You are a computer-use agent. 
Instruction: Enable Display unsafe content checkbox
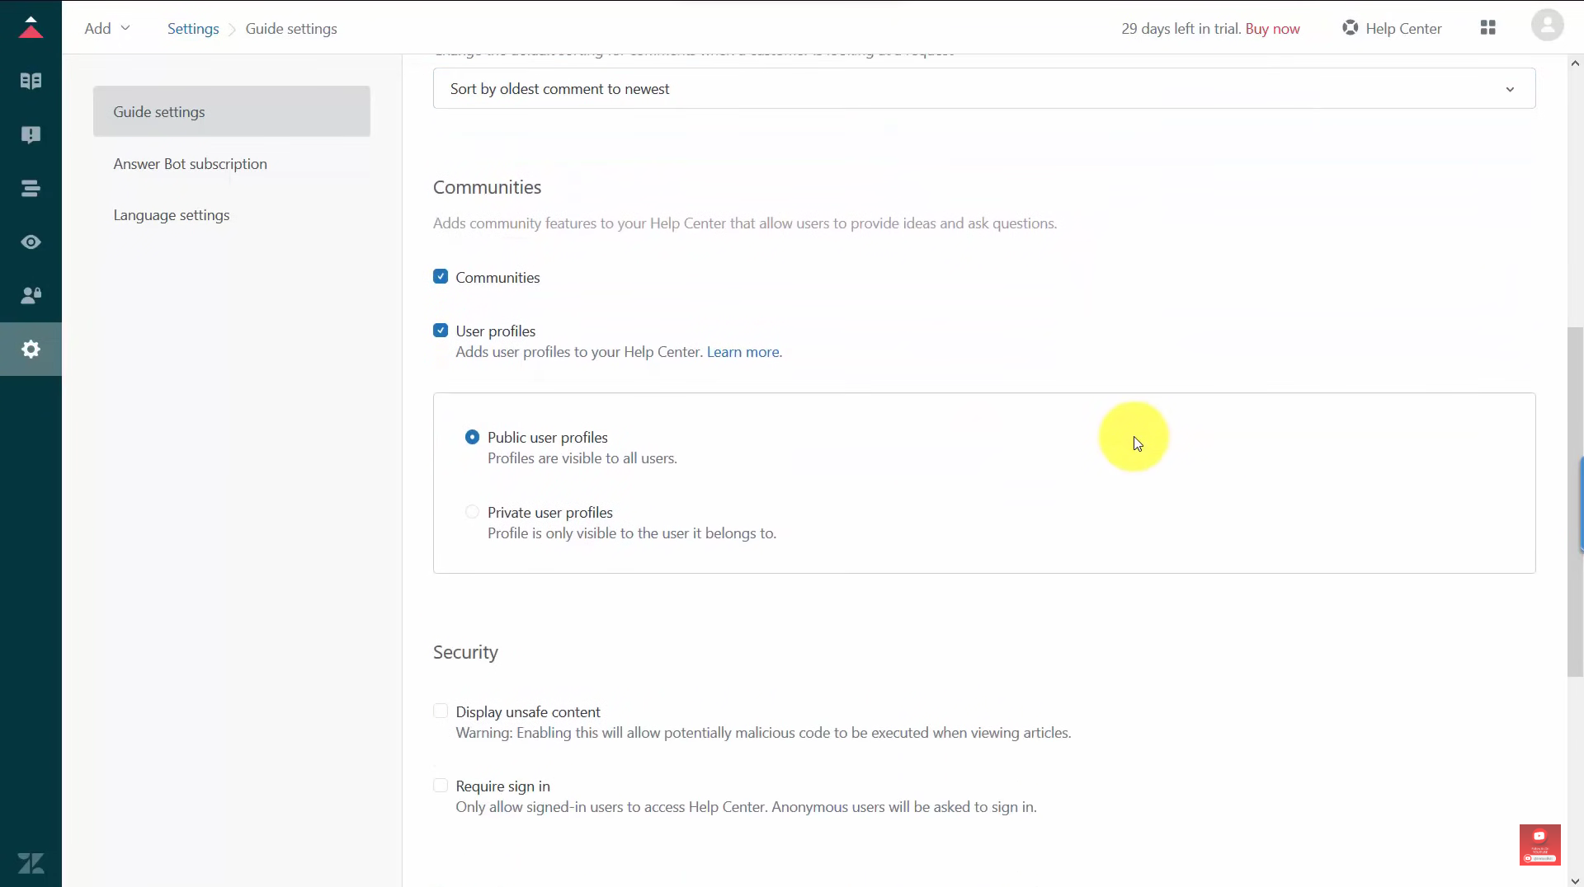[x=441, y=711]
